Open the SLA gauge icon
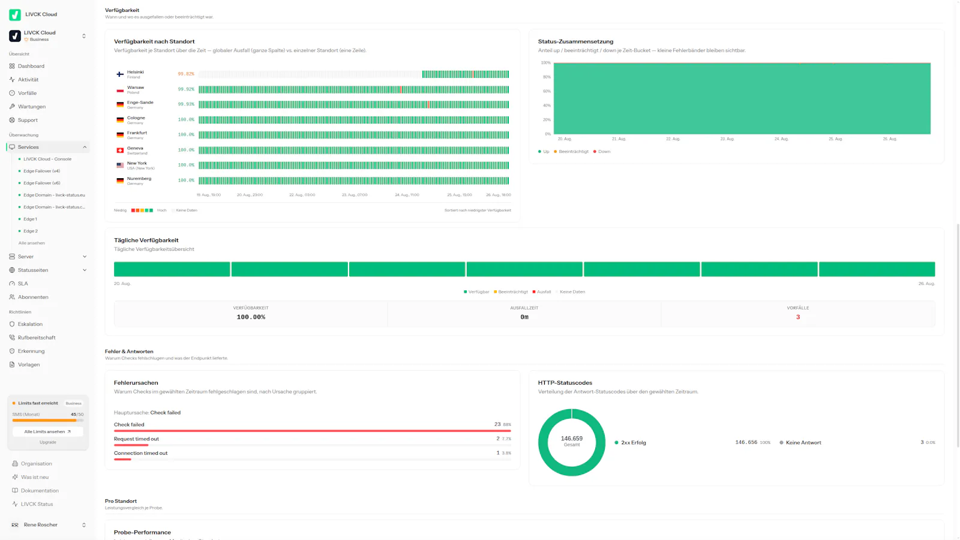Viewport: 960px width, 540px height. click(12, 283)
